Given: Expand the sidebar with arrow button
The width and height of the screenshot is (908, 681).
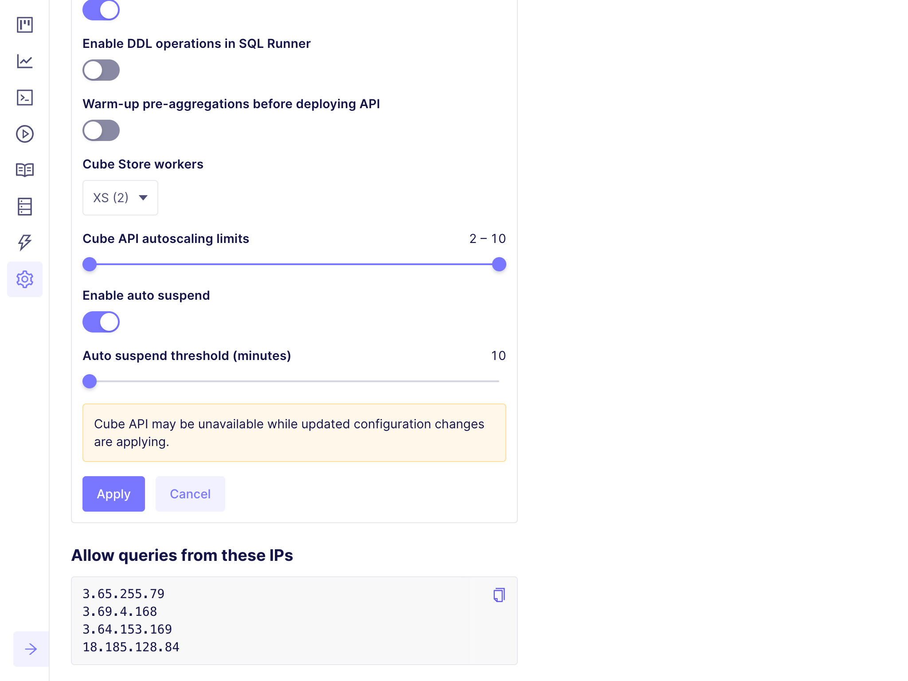Looking at the screenshot, I should 31,649.
